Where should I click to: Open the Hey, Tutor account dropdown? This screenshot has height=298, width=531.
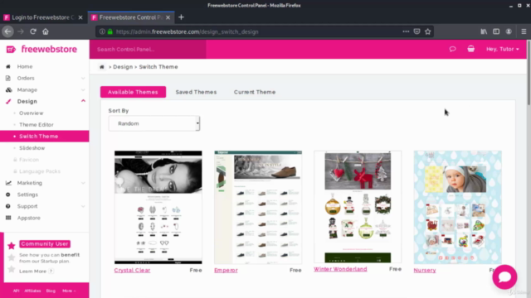tap(503, 49)
